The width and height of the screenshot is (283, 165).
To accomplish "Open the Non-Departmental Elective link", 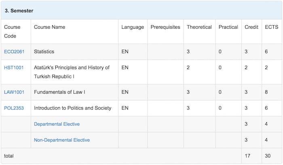I will [62, 140].
